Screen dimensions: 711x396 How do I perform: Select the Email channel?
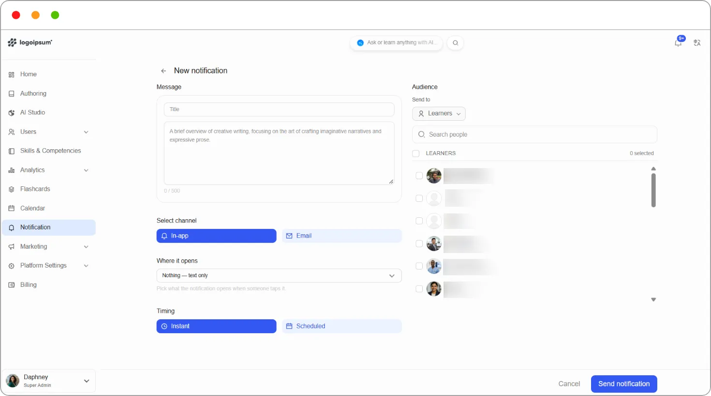[342, 236]
